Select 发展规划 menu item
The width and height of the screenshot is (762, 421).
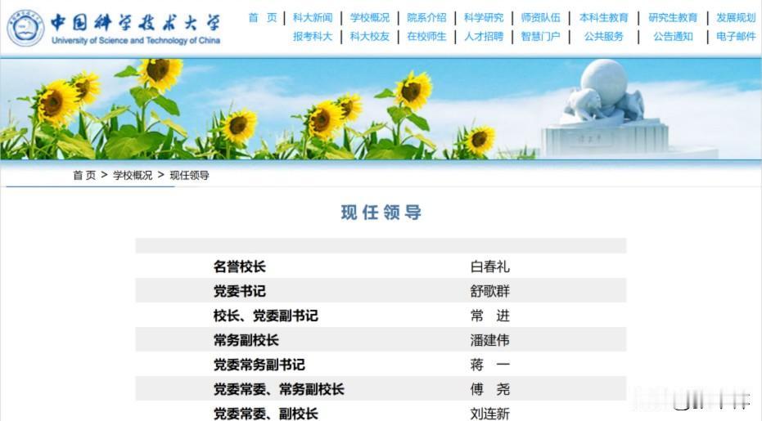point(736,18)
